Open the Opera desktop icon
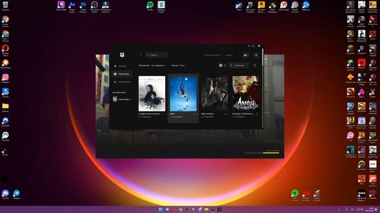 pos(5,50)
